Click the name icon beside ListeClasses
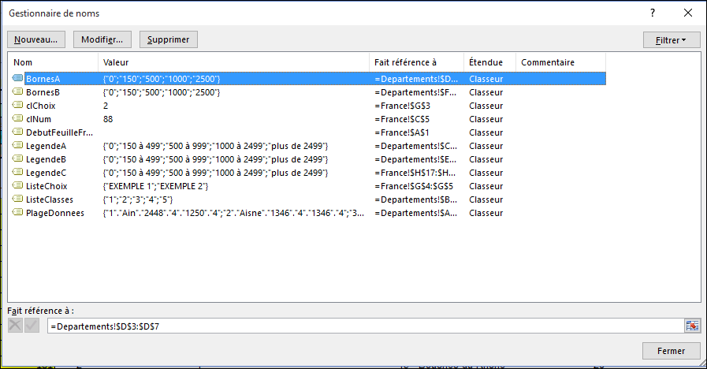This screenshot has height=369, width=707. [x=17, y=199]
